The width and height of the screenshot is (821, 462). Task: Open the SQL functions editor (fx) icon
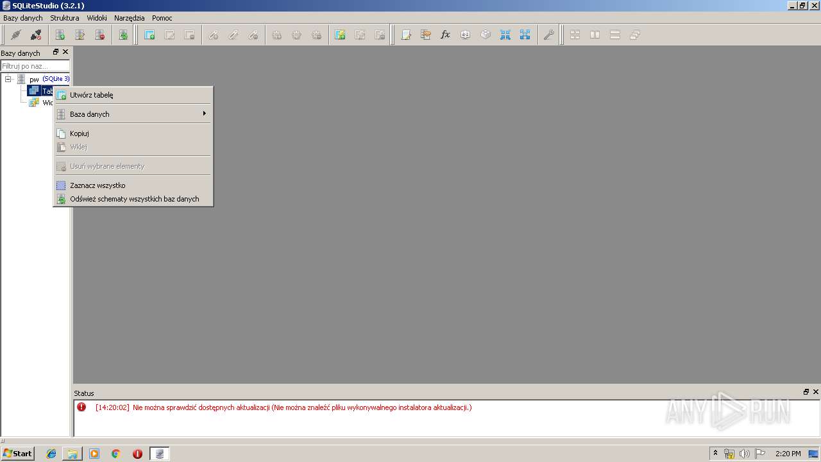tap(446, 35)
